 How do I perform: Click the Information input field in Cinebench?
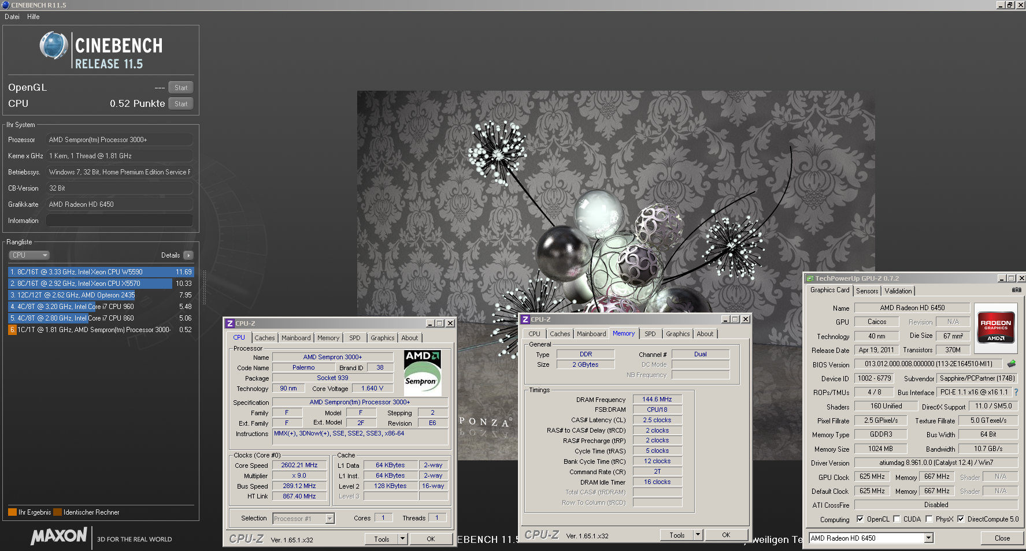pos(120,221)
